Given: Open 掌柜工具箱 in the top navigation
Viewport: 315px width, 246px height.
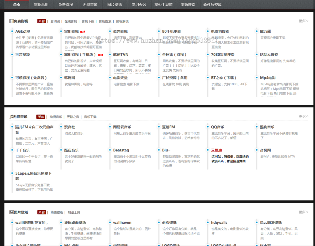Looking at the screenshot, I should coord(164,5).
